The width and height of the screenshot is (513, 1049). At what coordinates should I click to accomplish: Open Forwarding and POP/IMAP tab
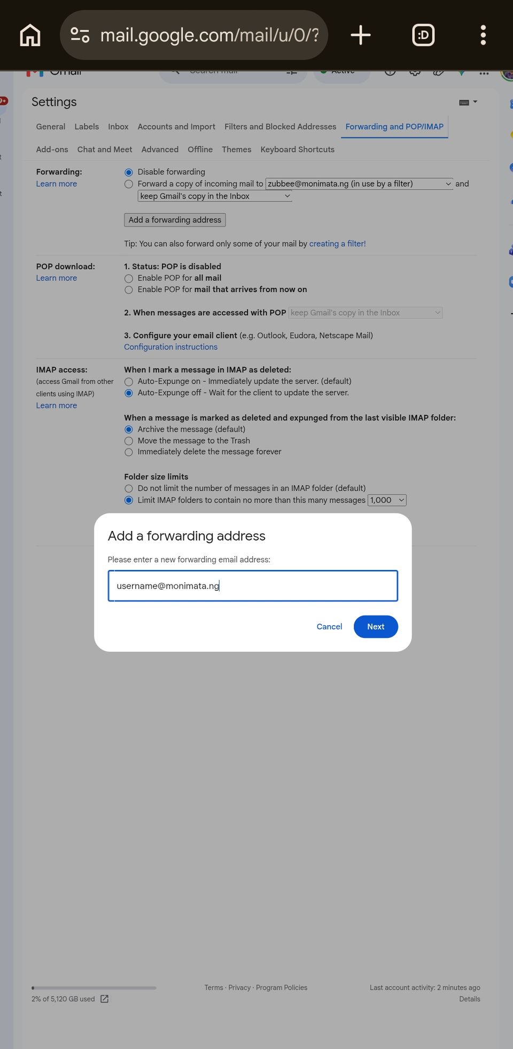coord(394,127)
